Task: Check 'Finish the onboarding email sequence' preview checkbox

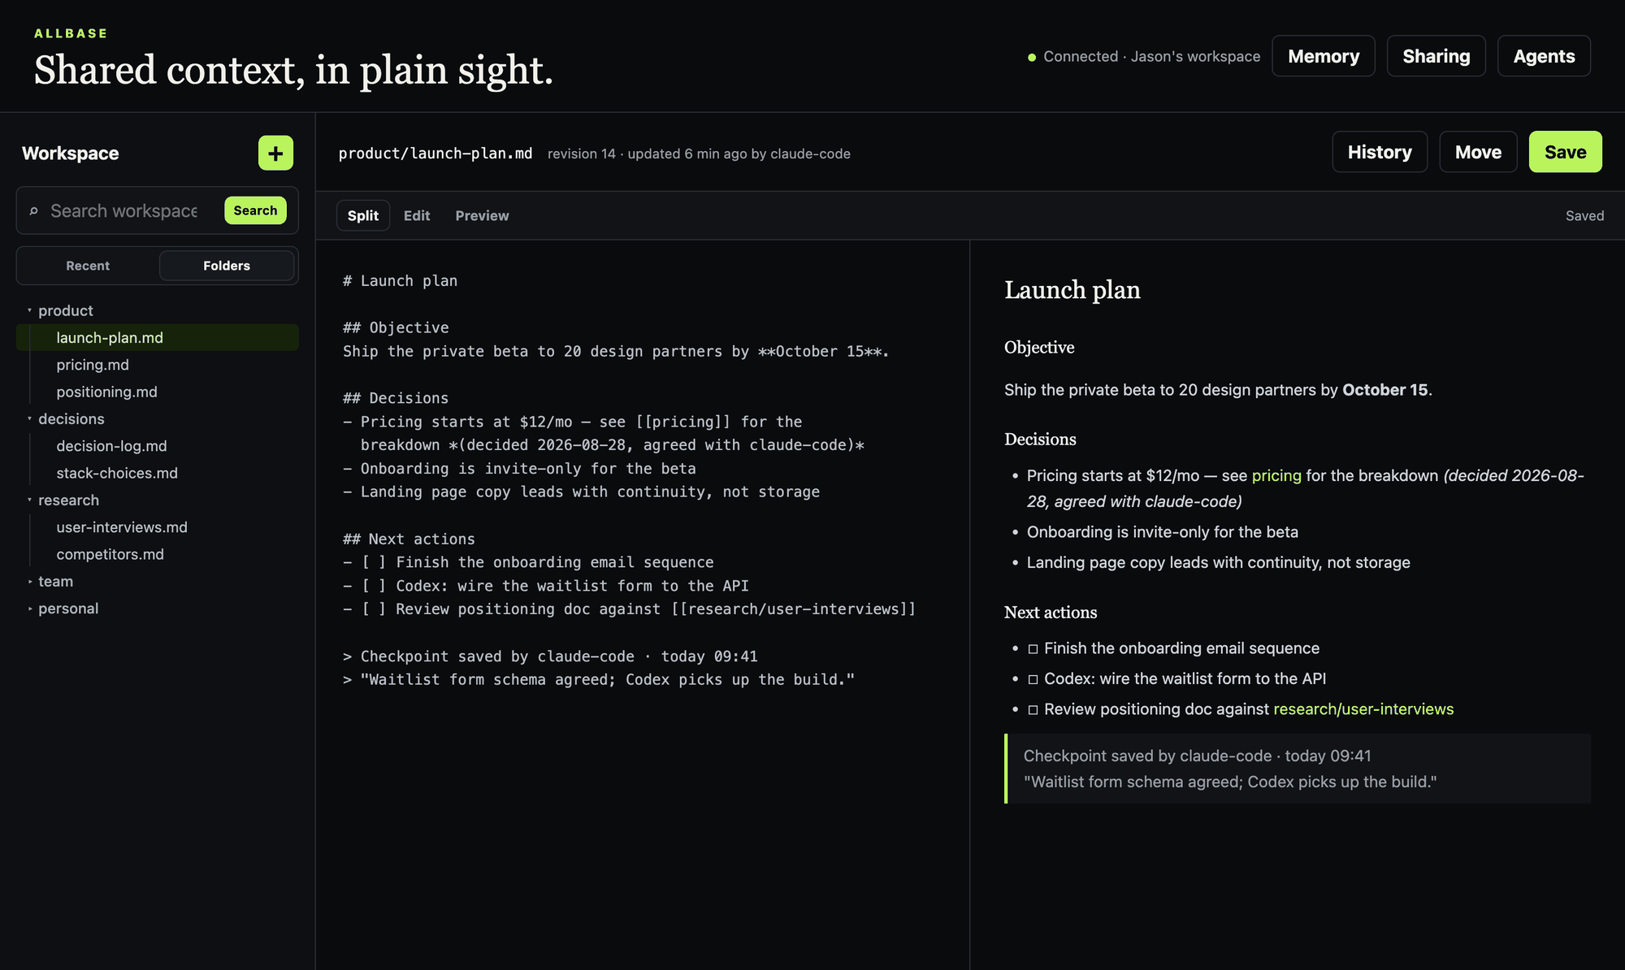Action: point(1033,649)
